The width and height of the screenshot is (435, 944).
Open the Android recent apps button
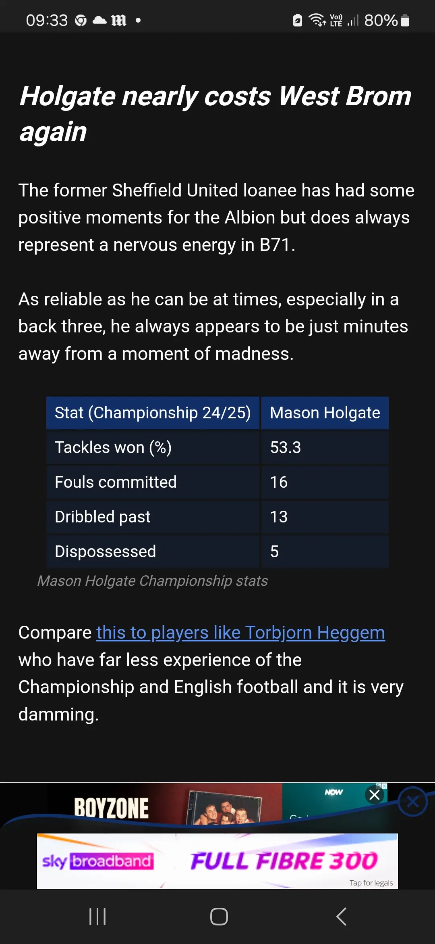click(97, 917)
